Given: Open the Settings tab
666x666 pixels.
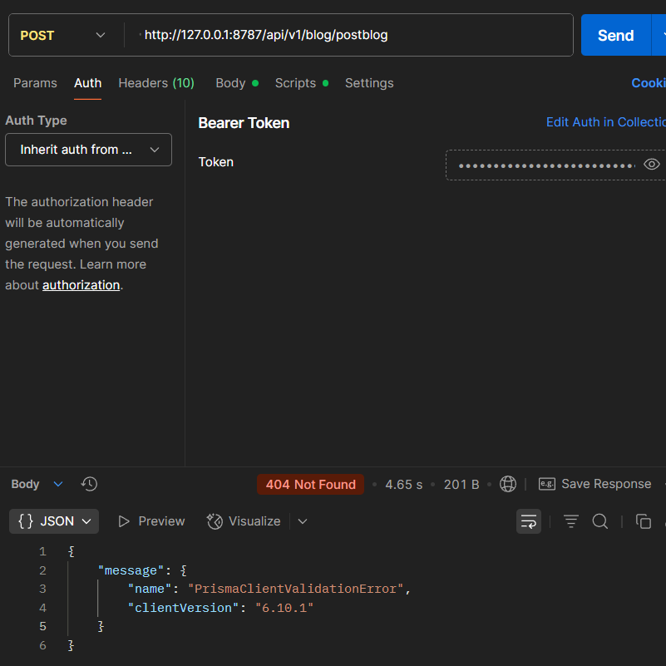Looking at the screenshot, I should [369, 83].
